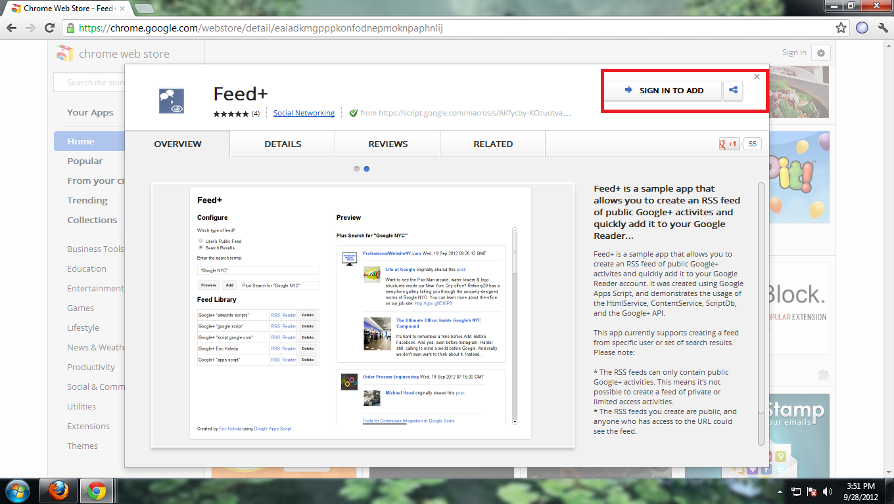Click the volume icon in system tray

[828, 492]
